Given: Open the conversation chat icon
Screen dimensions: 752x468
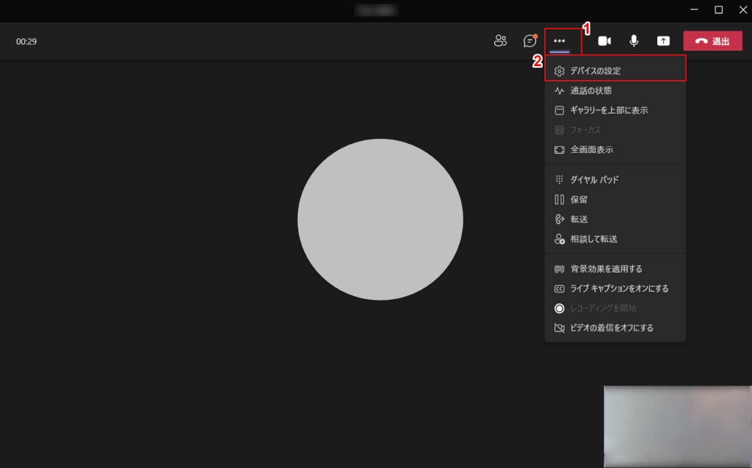Looking at the screenshot, I should coord(530,41).
